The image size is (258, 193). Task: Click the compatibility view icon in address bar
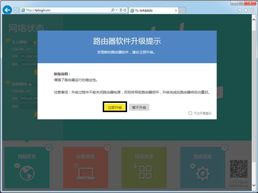[x=121, y=10]
